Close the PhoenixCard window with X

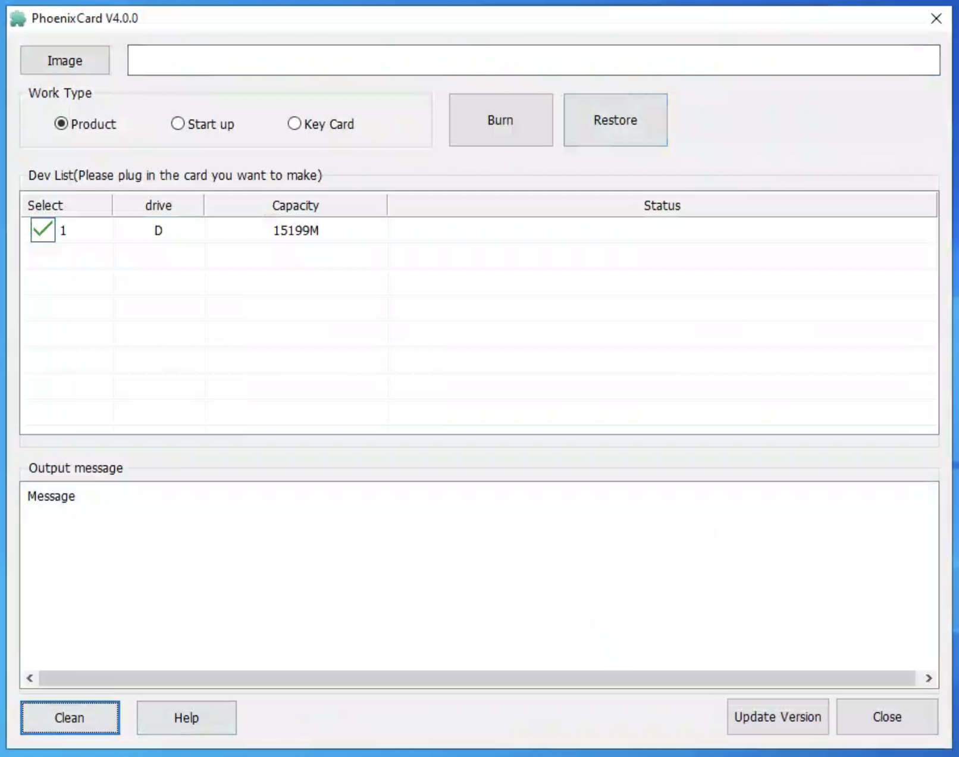(936, 18)
